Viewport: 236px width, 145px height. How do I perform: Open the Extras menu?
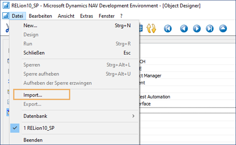(87, 16)
